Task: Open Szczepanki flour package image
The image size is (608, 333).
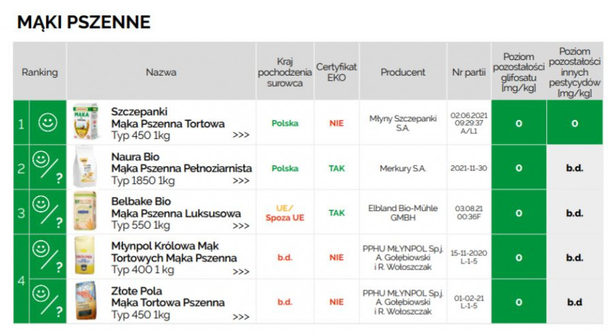Action: click(85, 122)
